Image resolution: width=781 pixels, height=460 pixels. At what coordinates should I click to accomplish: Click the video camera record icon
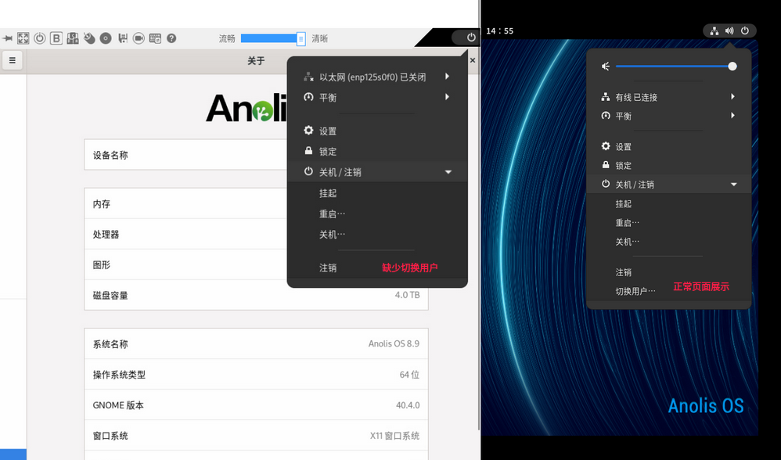(x=139, y=38)
